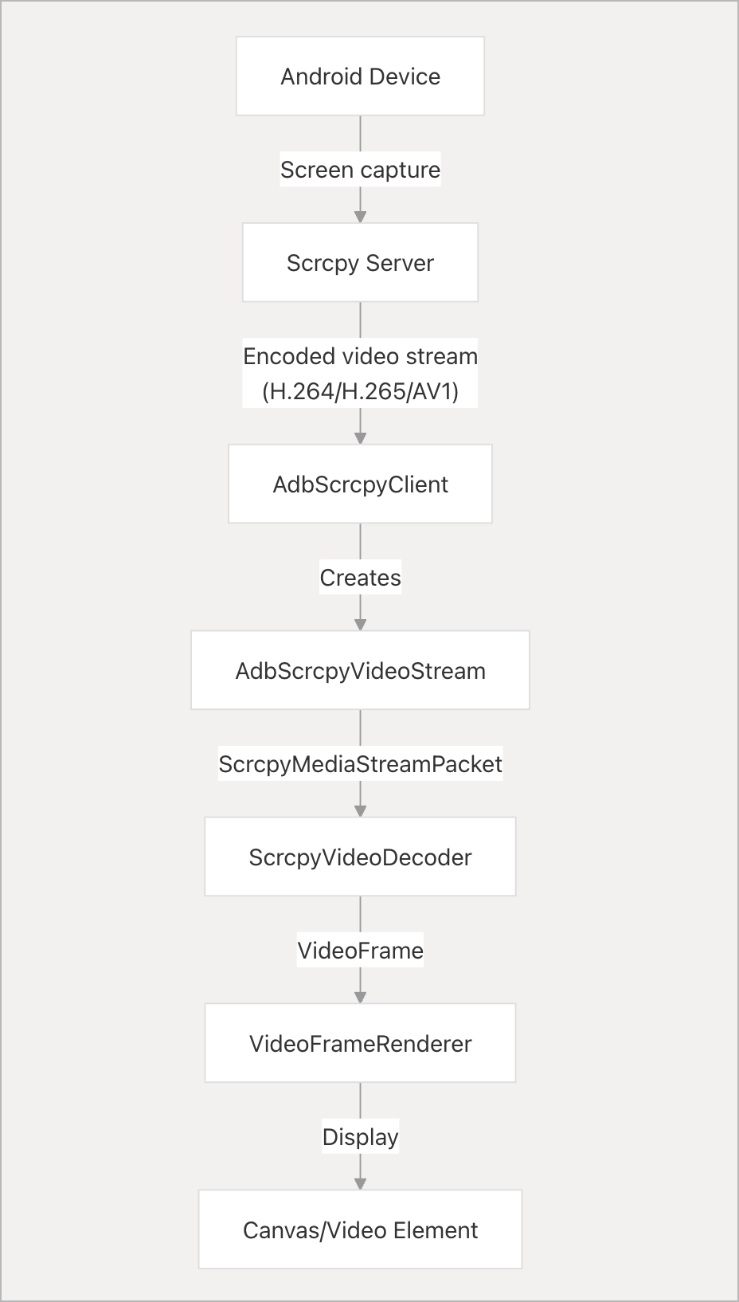Click arrowhead entering Canvas/Video Element box

click(x=360, y=1184)
